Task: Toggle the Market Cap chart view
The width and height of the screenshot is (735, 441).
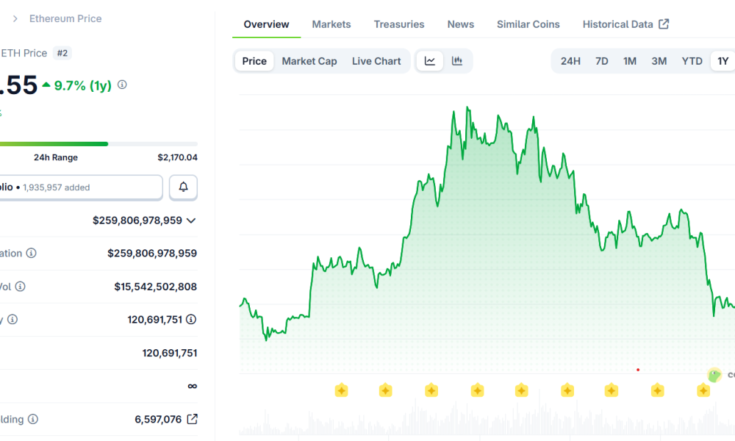Action: click(x=309, y=61)
